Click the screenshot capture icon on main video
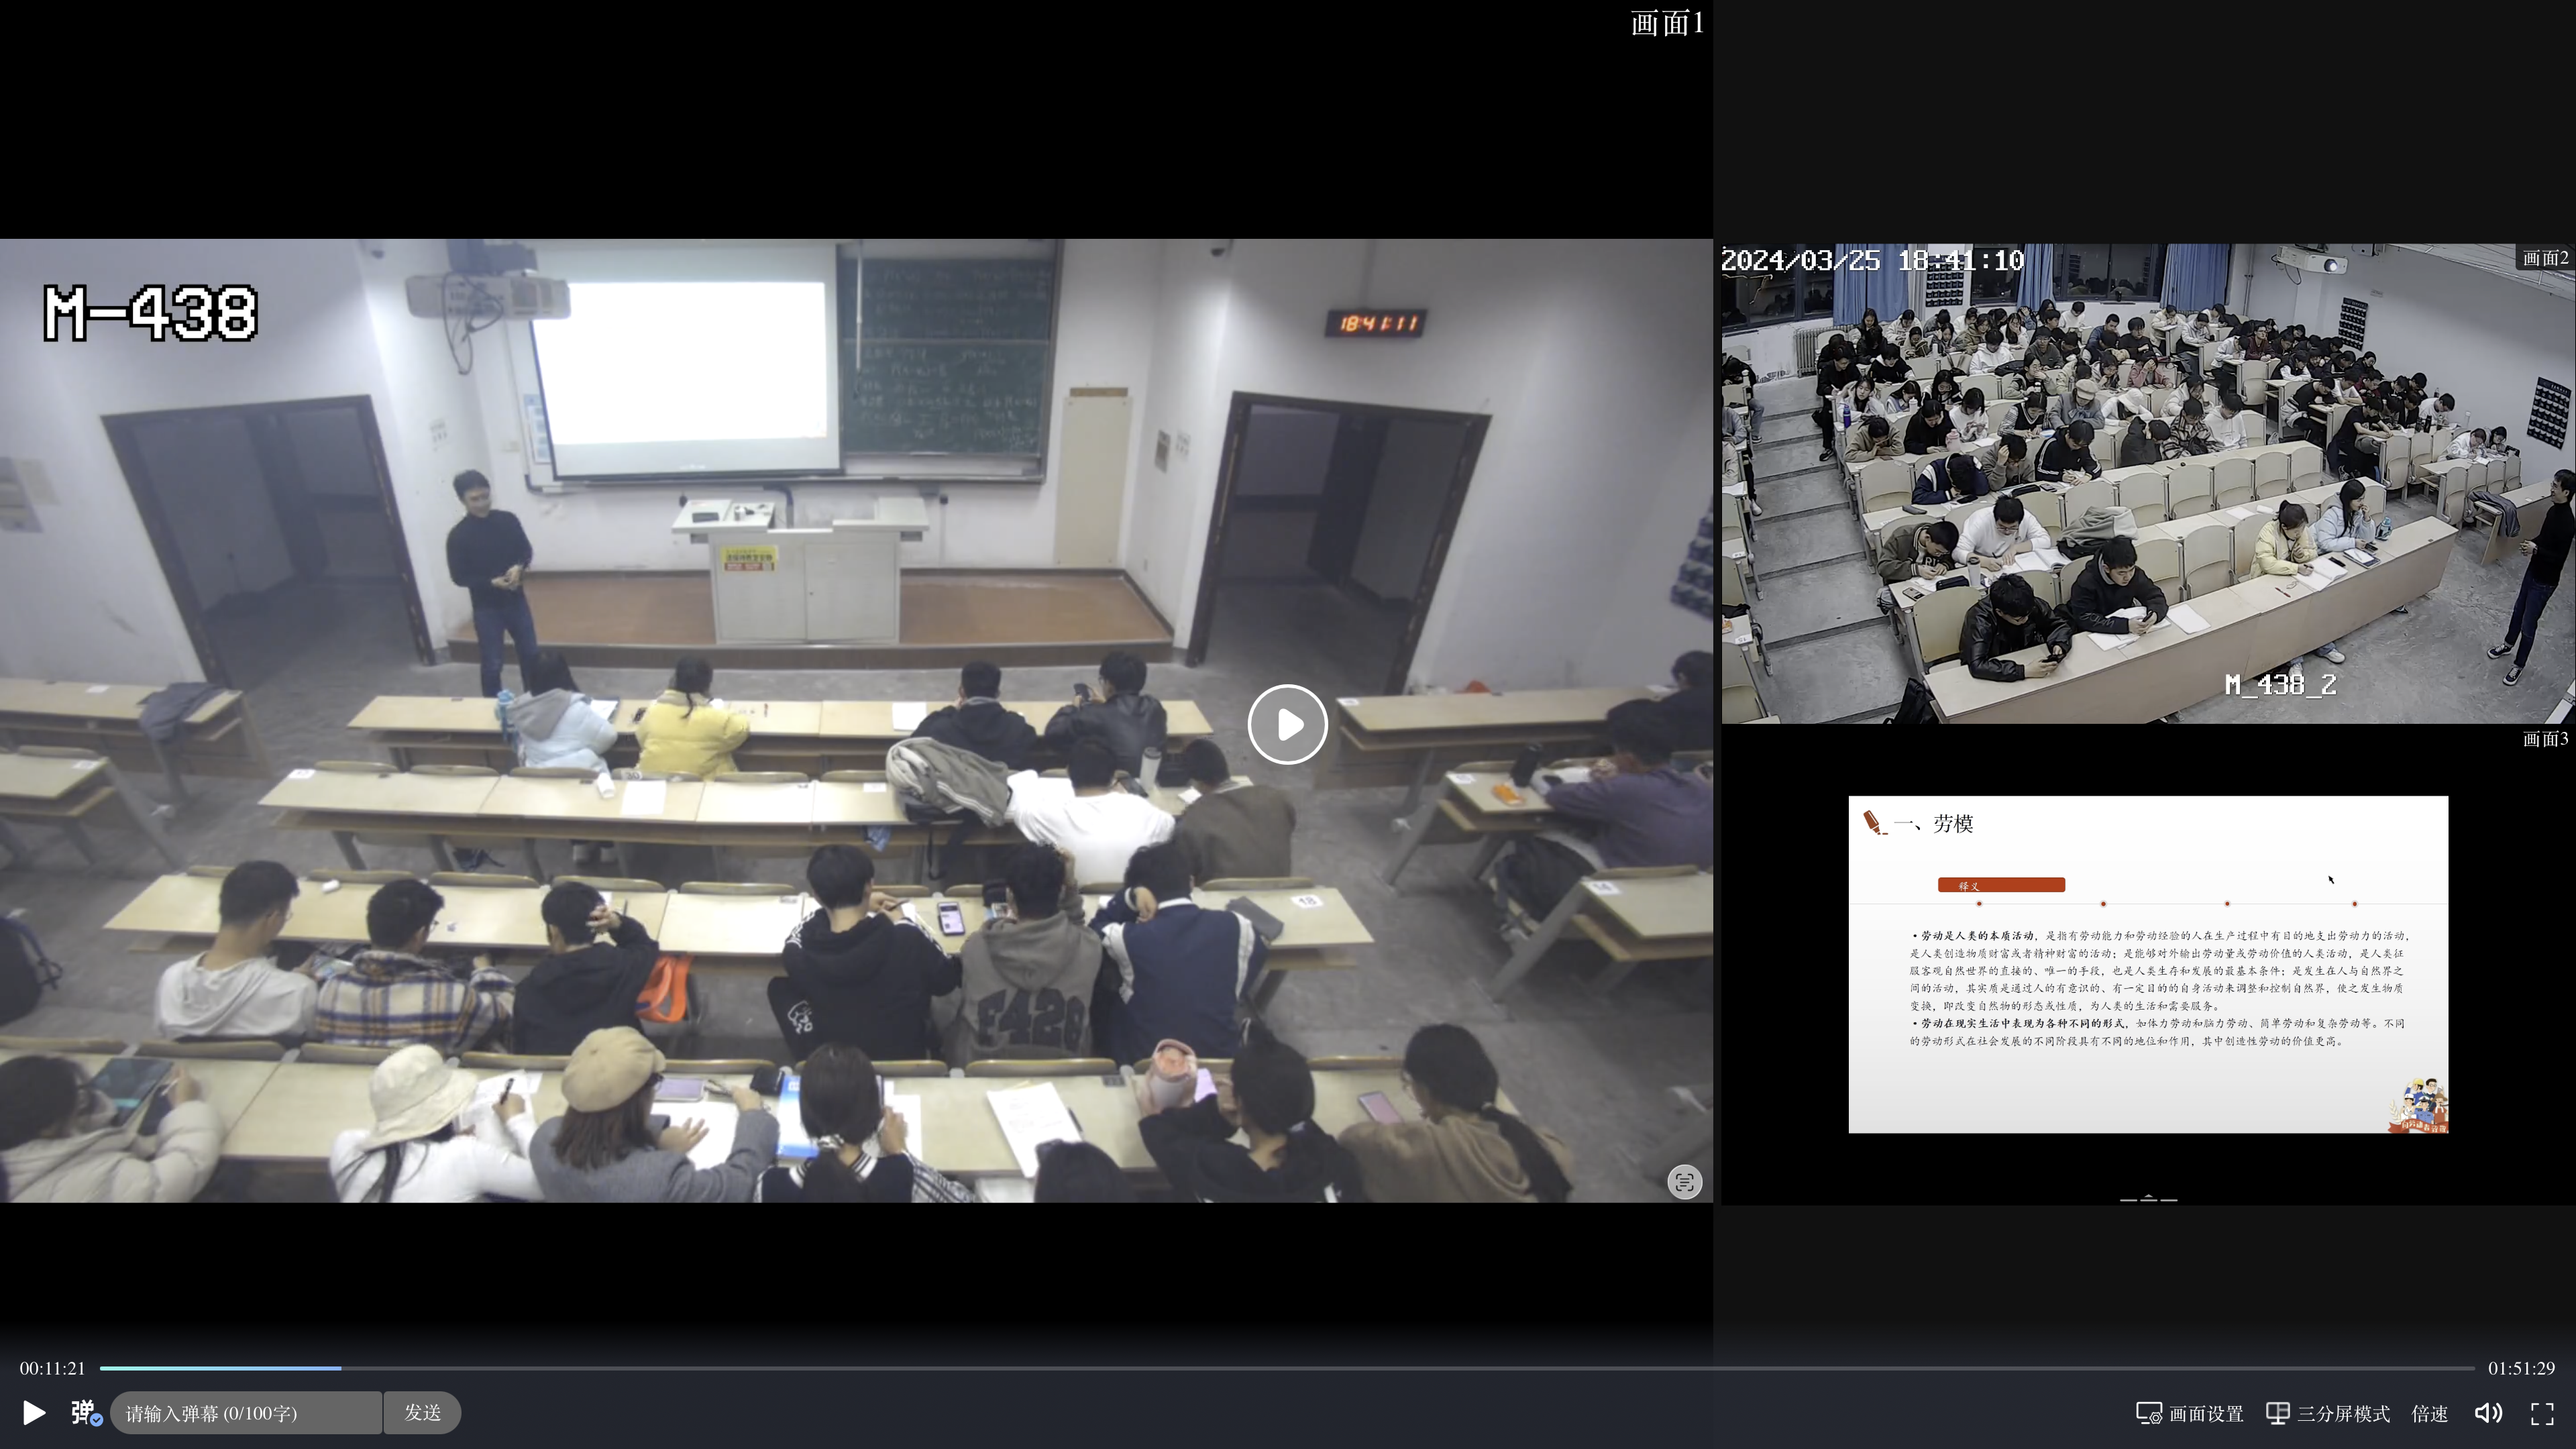The image size is (2576, 1449). 1684,1182
